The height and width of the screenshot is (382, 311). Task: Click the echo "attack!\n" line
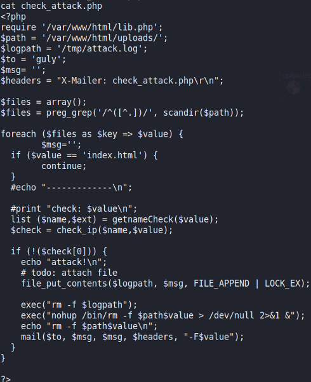click(x=63, y=262)
